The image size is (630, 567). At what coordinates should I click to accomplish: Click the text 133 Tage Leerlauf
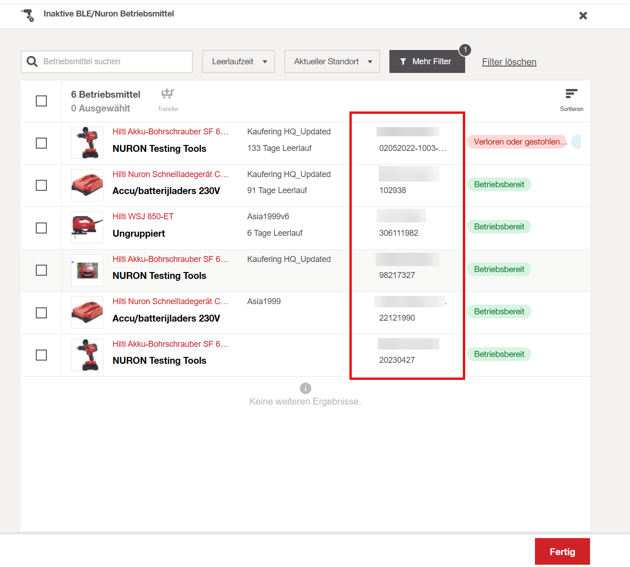(x=279, y=148)
